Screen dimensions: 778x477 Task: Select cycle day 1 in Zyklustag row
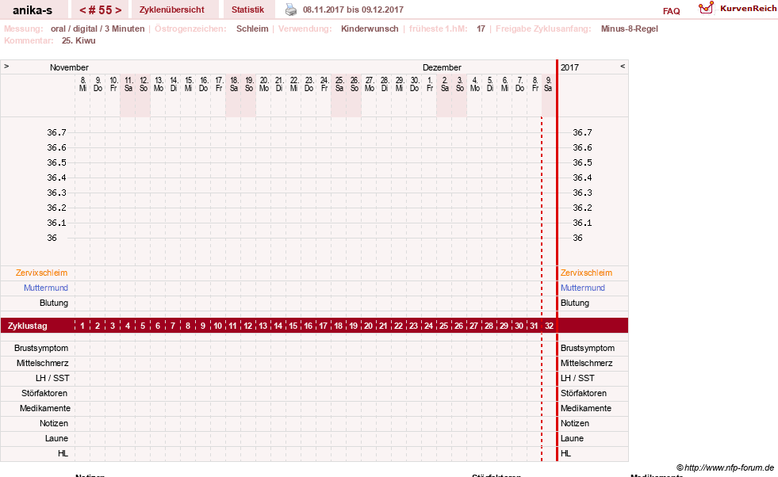(82, 326)
